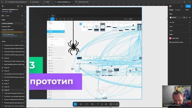Select layer 'КАК СДЕЛАТЬ ПРОТОТИП САЙТА'

[x=13, y=74]
